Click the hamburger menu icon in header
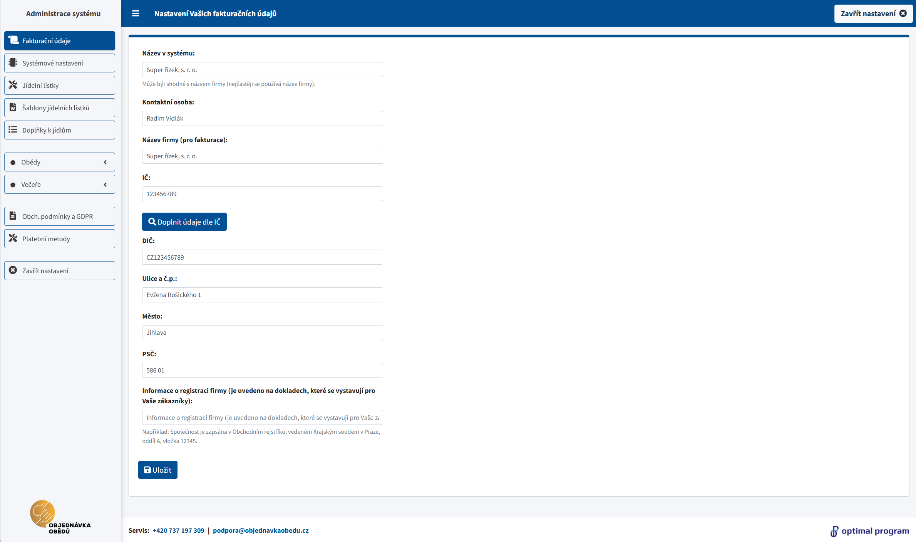This screenshot has height=542, width=916. tap(136, 13)
